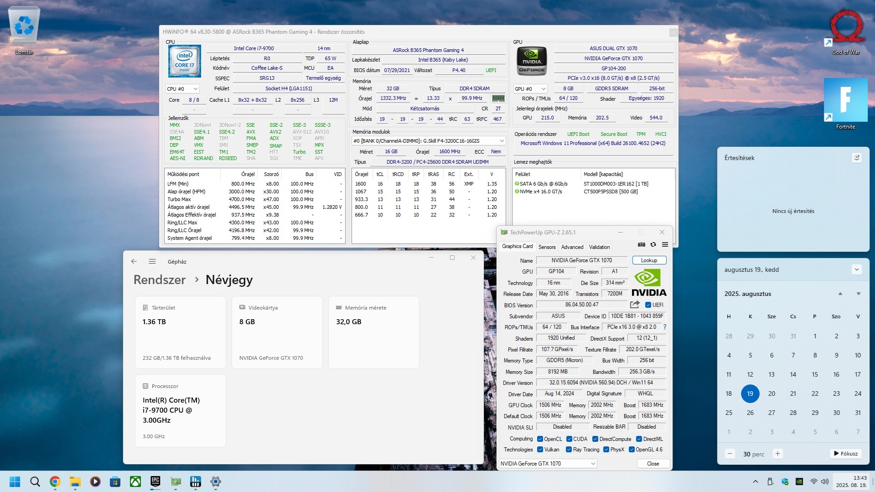Switch to the Advanced tab in GPU-Z
Screen dimensions: 875x492
pos(572,247)
